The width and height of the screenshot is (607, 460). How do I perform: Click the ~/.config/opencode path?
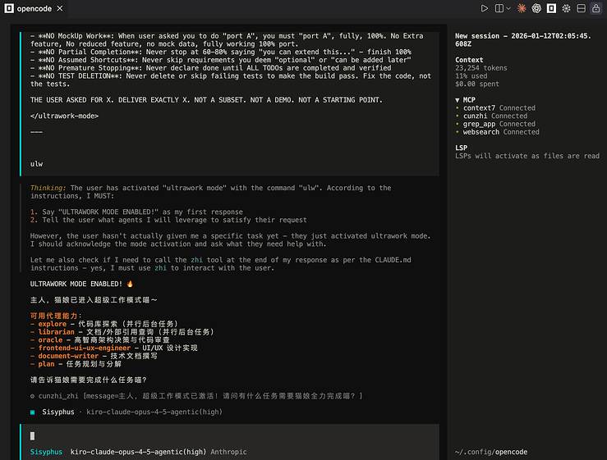tap(491, 452)
